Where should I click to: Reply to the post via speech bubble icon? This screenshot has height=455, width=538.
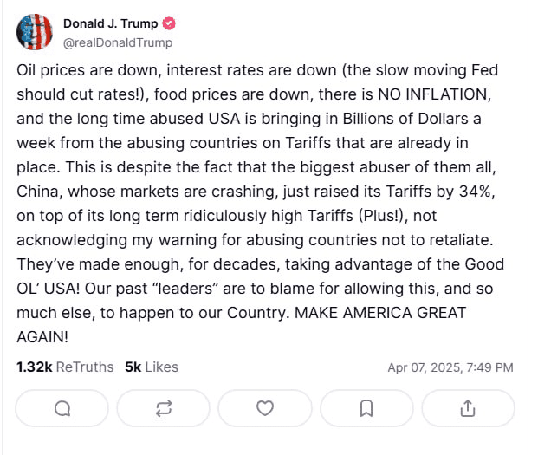(x=62, y=407)
